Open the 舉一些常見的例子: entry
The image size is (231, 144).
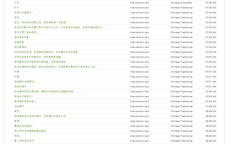point(24,141)
